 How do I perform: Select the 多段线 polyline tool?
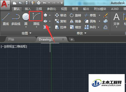click(16, 19)
